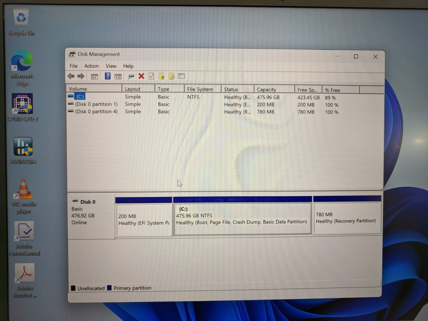
Task: Select the (C:) 475.96 GB NTFS partition block
Action: click(242, 216)
